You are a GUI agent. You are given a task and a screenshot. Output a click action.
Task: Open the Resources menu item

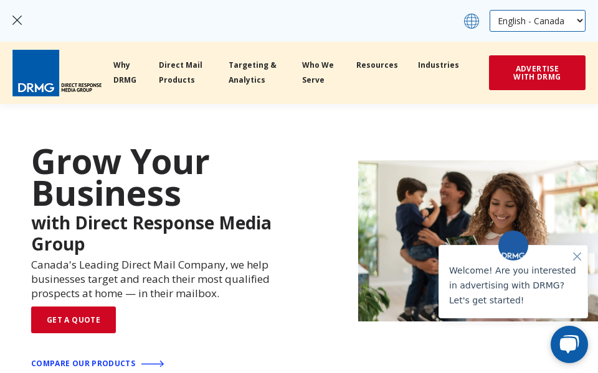click(x=377, y=65)
